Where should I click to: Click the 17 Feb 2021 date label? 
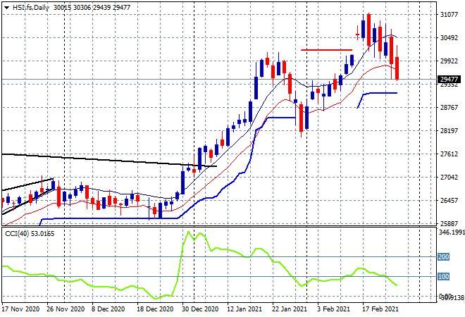coord(380,309)
